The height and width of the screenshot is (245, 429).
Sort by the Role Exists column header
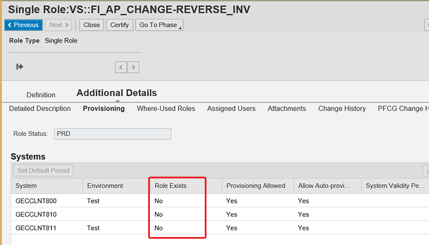(x=170, y=186)
